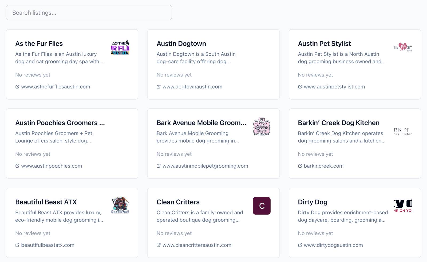This screenshot has width=427, height=262.
Task: Click the Clean Critters listing title
Action: pyautogui.click(x=178, y=202)
